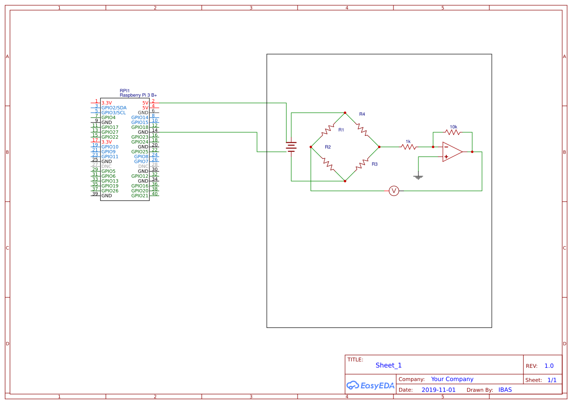Click pin GPIO2/SDA on the Raspberry Pi
This screenshot has width=572, height=404.
click(113, 107)
